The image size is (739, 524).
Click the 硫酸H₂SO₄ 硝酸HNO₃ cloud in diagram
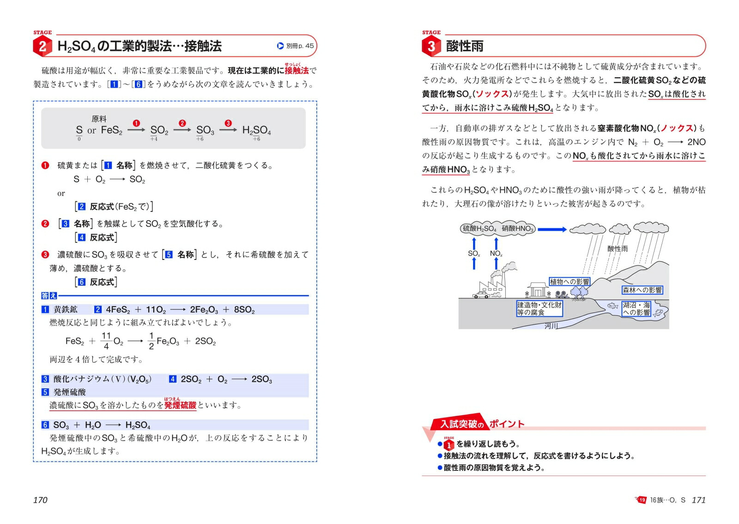[498, 229]
